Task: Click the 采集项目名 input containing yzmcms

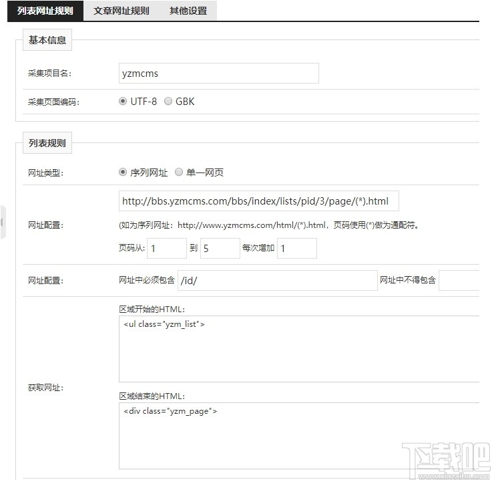Action: [x=219, y=73]
